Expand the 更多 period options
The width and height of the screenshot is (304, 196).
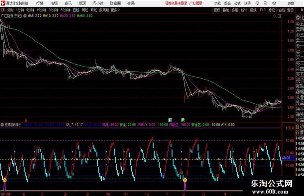click(115, 10)
